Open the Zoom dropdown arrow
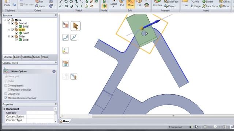 coord(47,6)
